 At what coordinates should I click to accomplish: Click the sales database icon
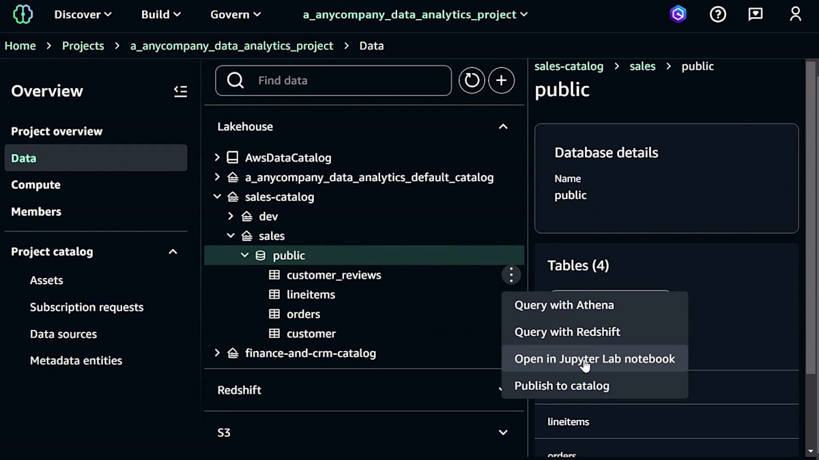[x=247, y=236]
